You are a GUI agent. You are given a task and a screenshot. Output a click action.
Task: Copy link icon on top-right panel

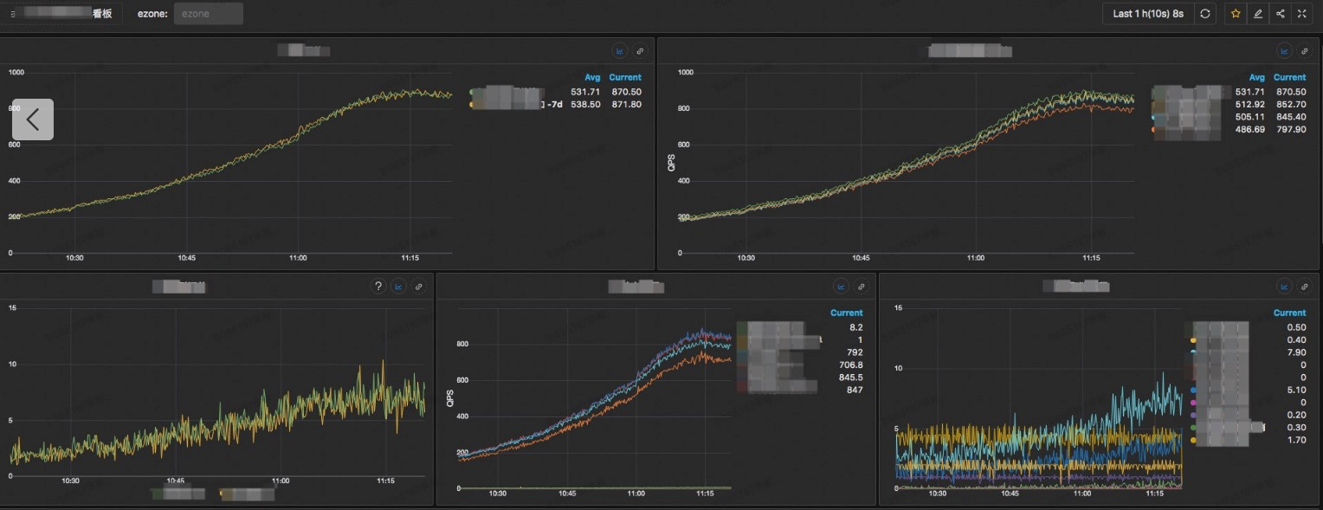click(x=1305, y=51)
